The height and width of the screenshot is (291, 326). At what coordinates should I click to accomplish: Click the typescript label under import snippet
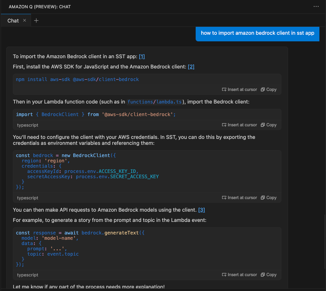pyautogui.click(x=27, y=125)
